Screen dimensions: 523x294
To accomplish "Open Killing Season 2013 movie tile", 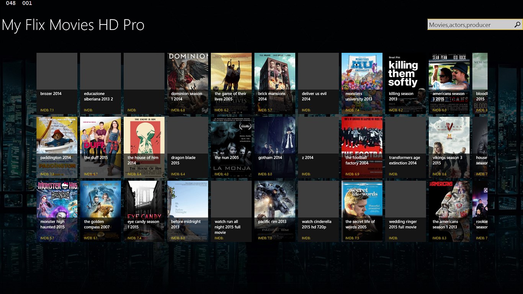I will 405,83.
